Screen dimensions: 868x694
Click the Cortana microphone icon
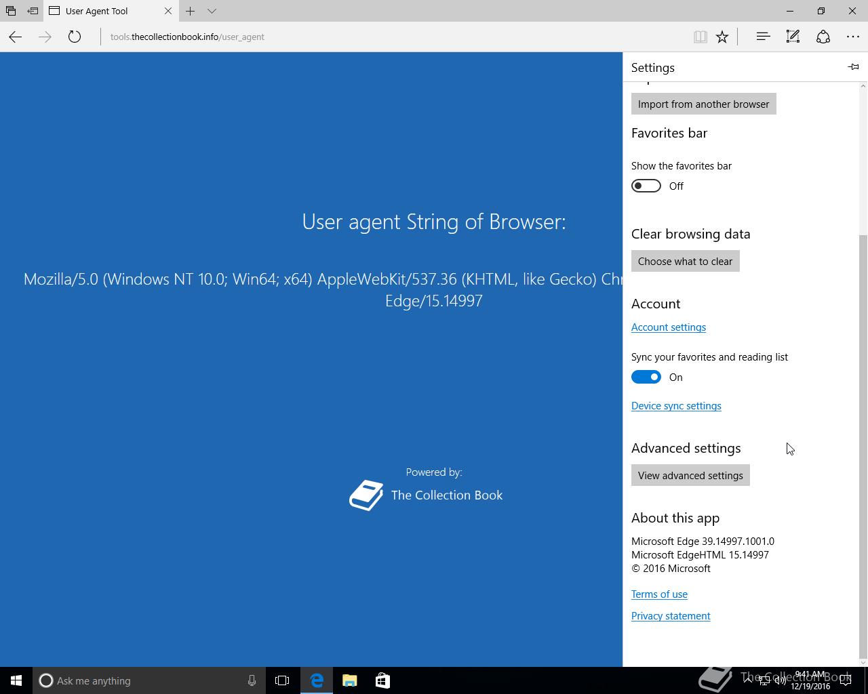point(252,680)
